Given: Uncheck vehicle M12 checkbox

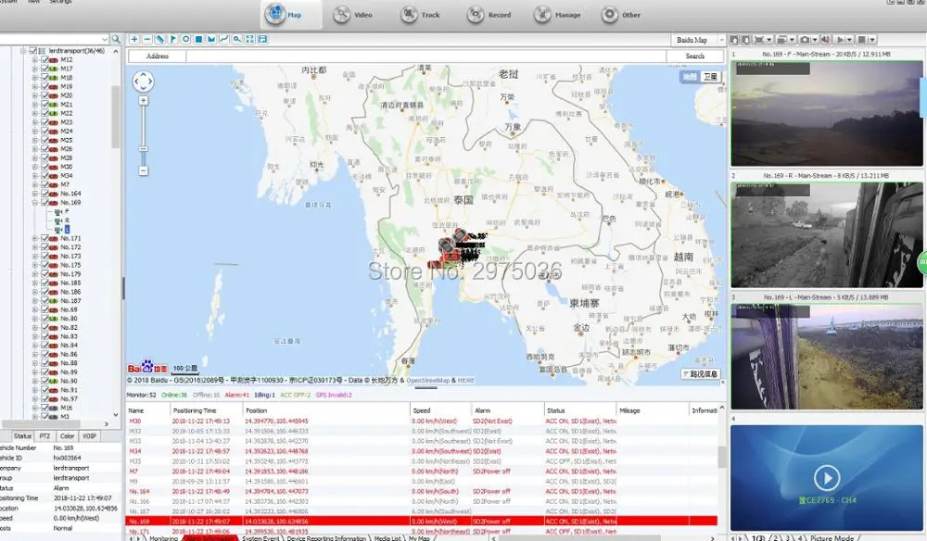Looking at the screenshot, I should point(44,59).
